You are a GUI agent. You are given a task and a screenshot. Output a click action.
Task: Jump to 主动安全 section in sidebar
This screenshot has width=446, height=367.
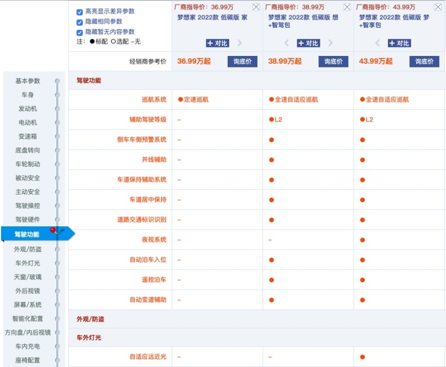(x=28, y=192)
